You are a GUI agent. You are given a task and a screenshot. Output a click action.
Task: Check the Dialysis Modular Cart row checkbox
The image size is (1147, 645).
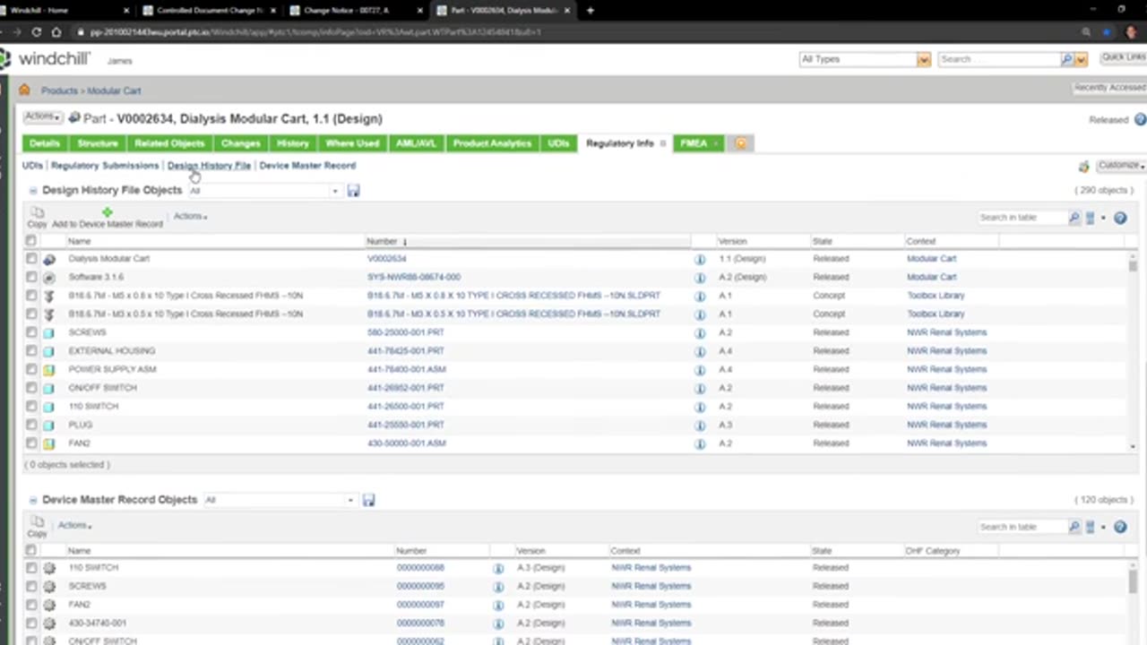pos(31,259)
